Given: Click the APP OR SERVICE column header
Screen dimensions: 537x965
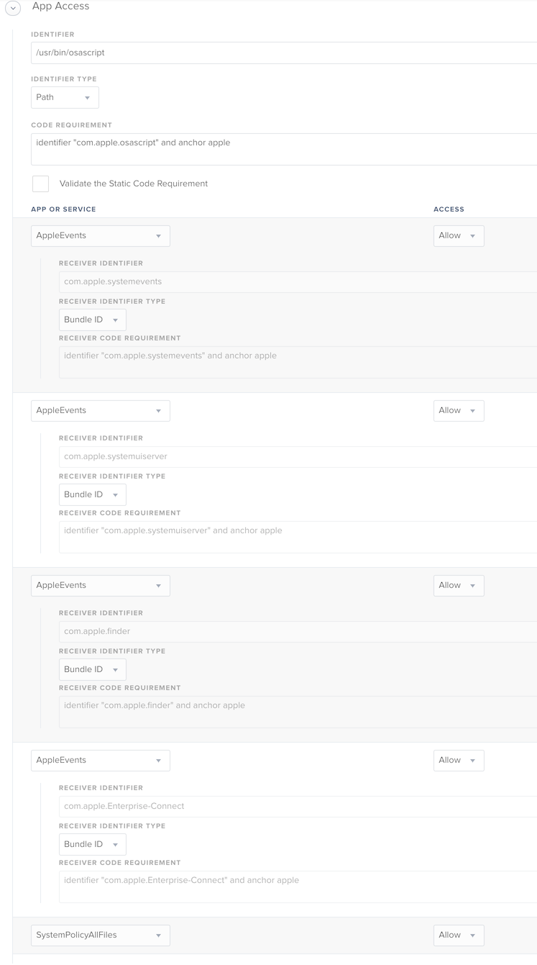Looking at the screenshot, I should point(63,209).
